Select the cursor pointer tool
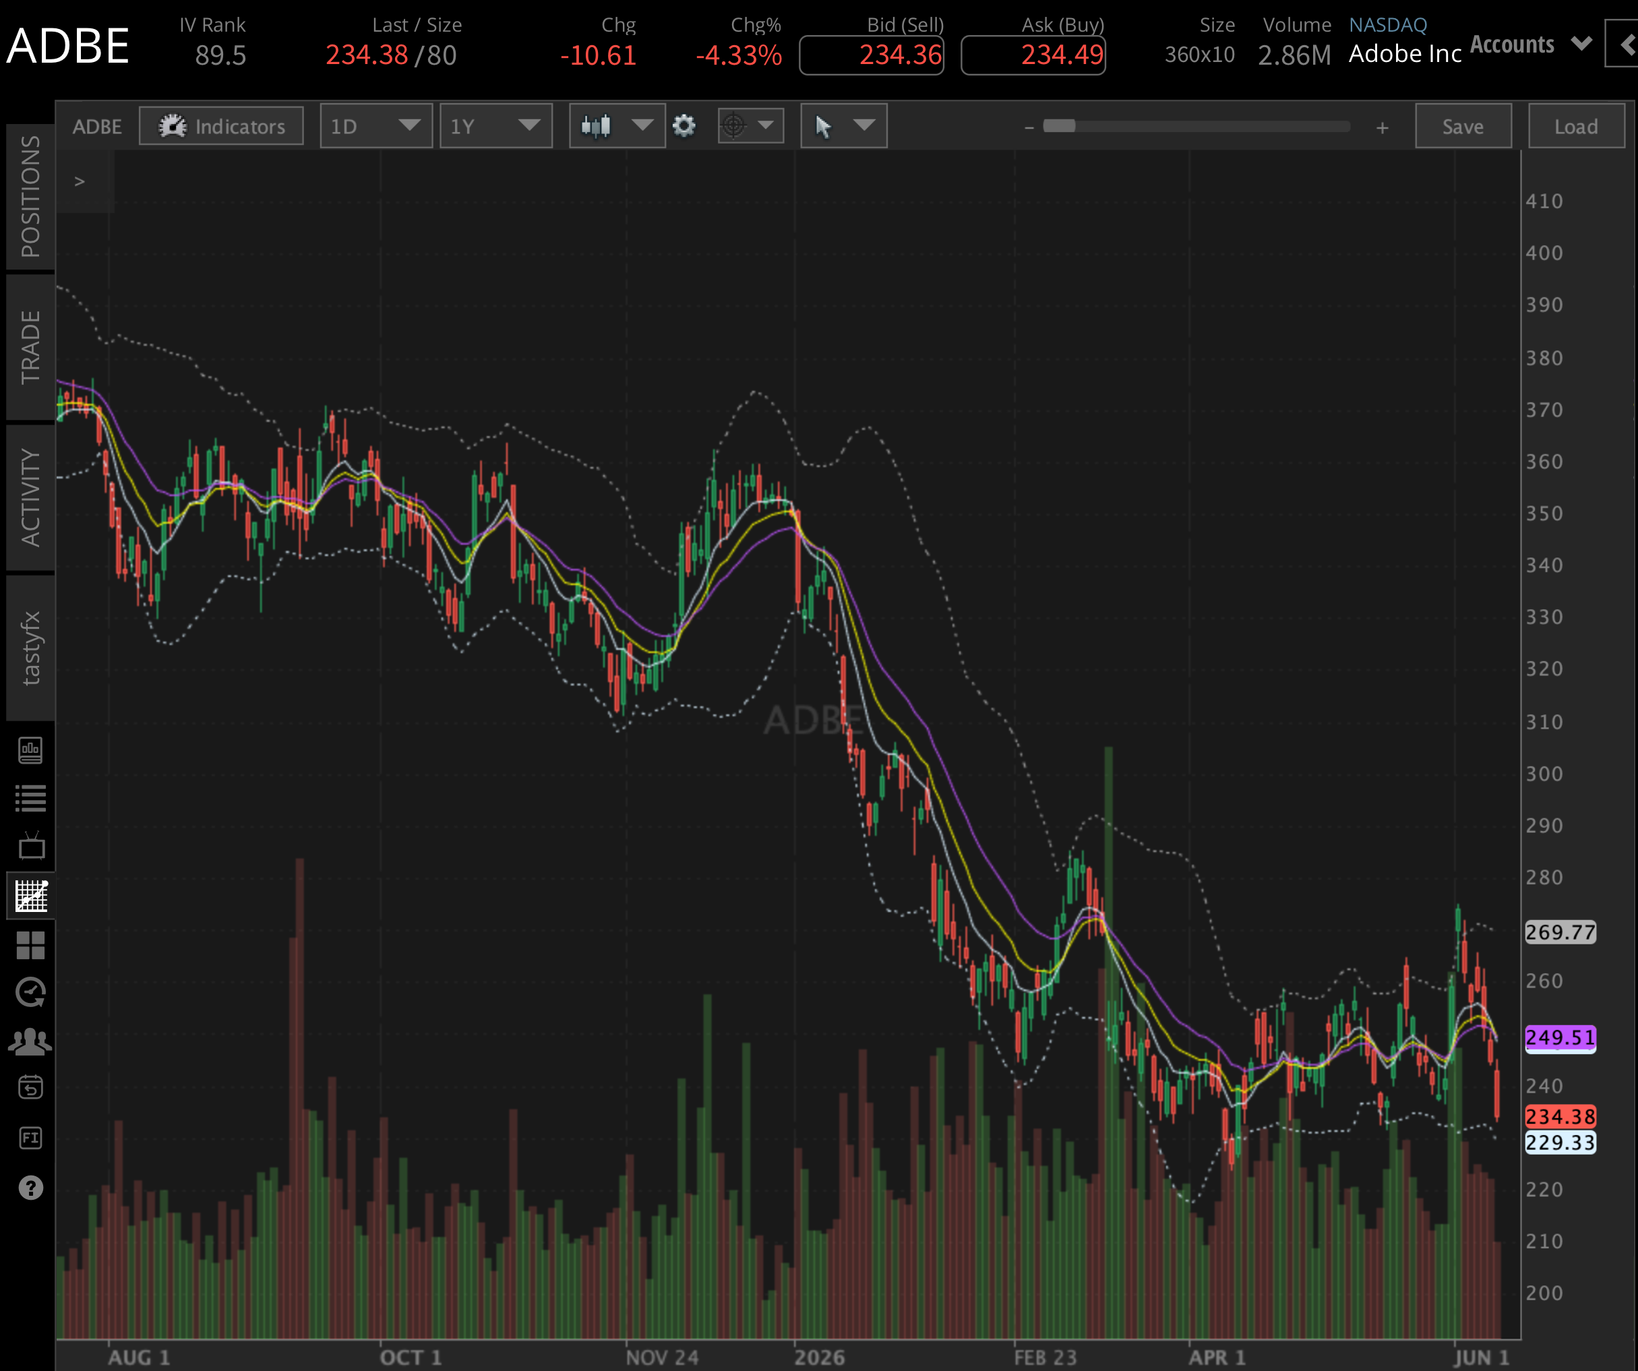The image size is (1638, 1371). tap(823, 126)
